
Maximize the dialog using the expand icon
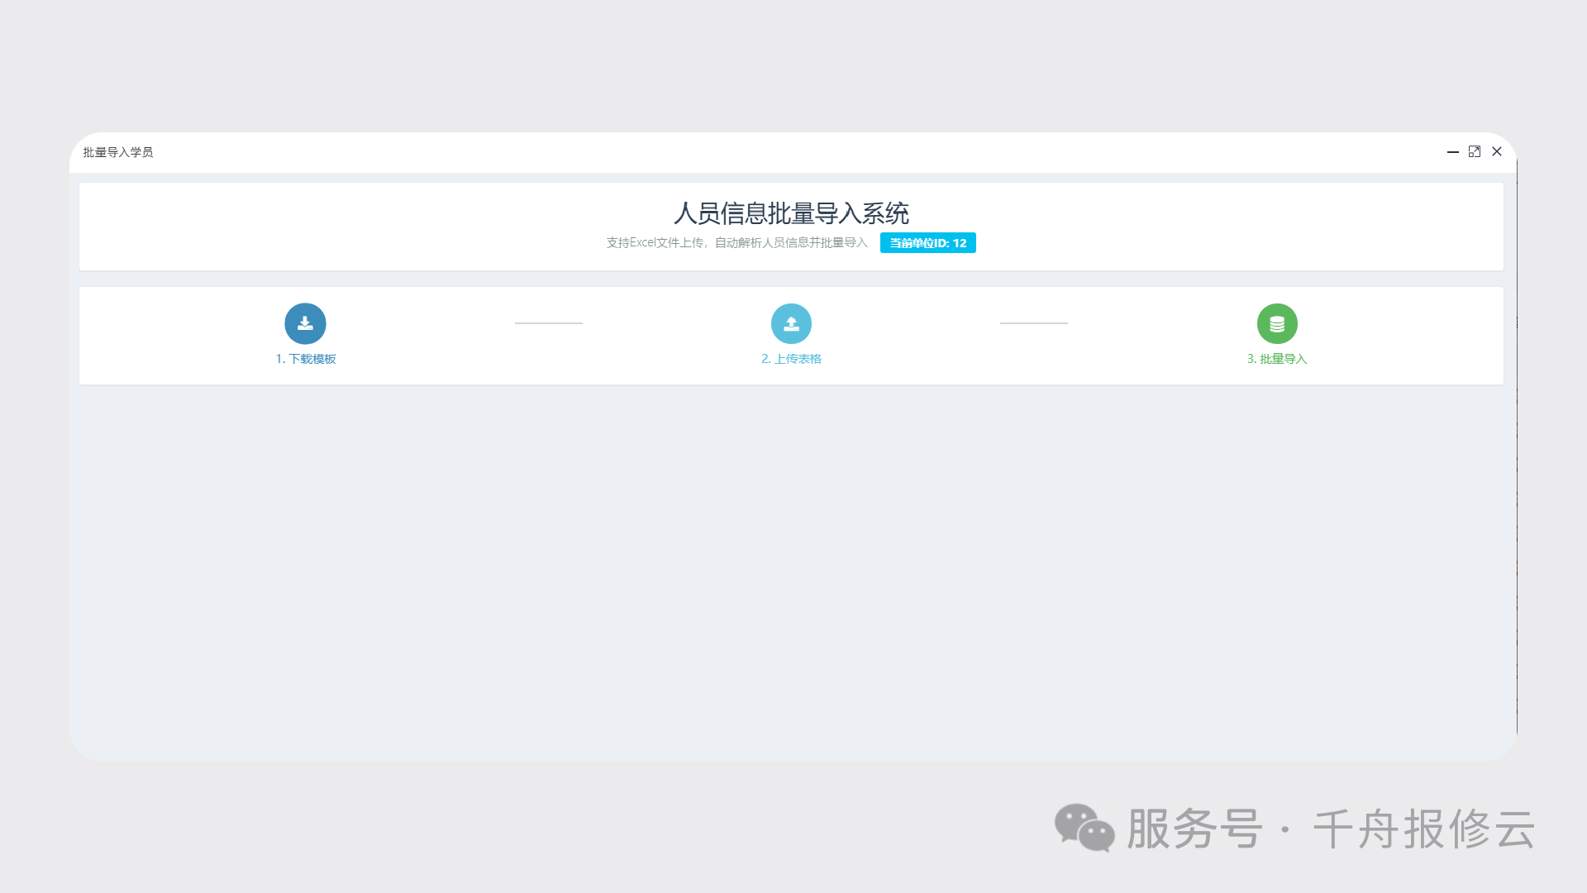click(1475, 152)
